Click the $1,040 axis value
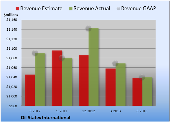This screenshot has height=122, width=170. coord(12,77)
